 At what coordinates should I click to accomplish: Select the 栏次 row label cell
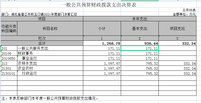(x=42, y=38)
